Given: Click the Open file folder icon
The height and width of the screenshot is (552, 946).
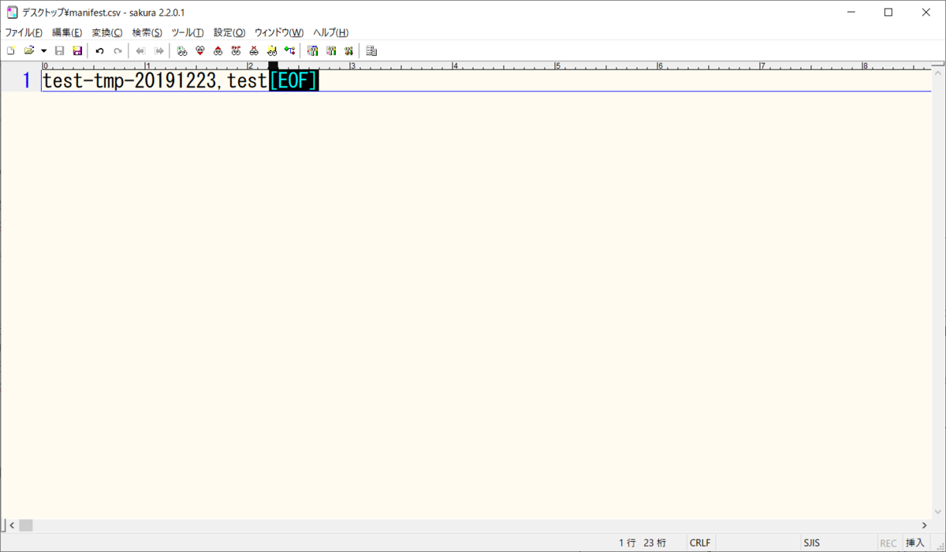Looking at the screenshot, I should [x=29, y=50].
